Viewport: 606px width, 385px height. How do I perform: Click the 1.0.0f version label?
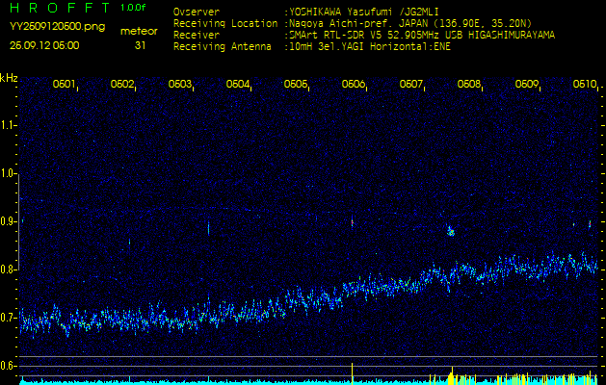click(134, 9)
